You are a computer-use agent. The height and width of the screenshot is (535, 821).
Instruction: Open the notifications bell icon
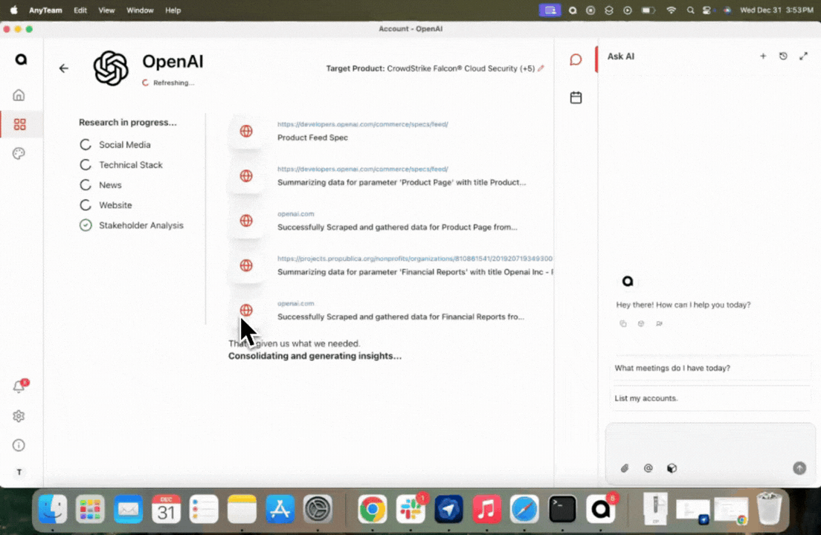[19, 387]
